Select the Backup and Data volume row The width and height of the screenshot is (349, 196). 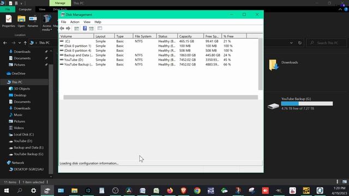(x=159, y=55)
